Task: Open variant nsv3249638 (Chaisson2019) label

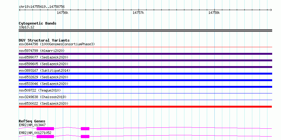Action: tap(43, 97)
